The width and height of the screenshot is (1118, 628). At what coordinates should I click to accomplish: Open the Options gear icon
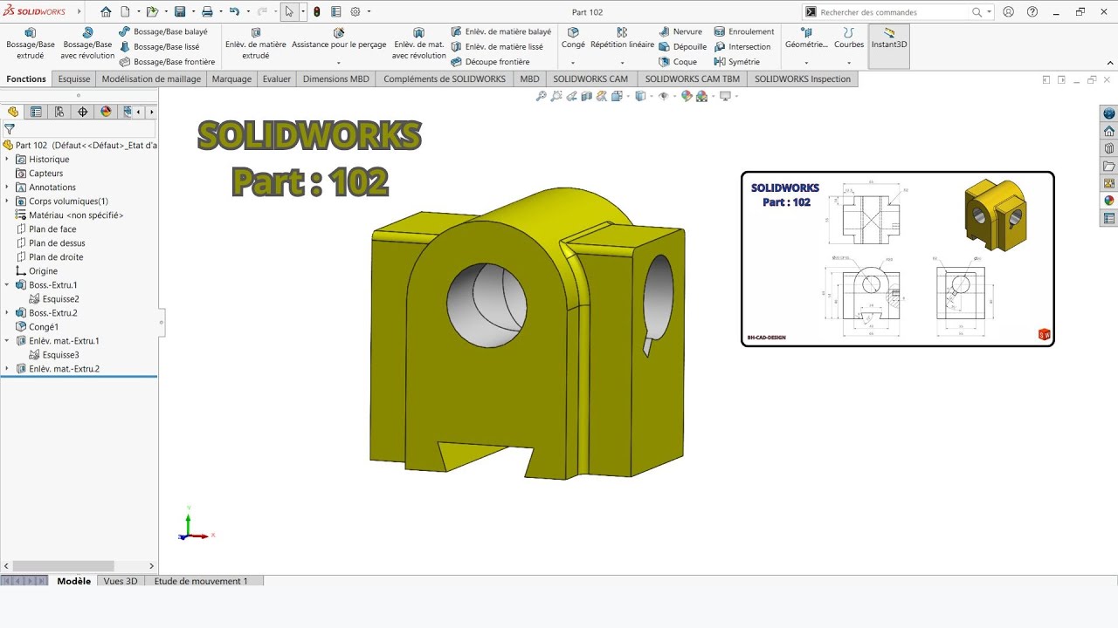[x=355, y=12]
